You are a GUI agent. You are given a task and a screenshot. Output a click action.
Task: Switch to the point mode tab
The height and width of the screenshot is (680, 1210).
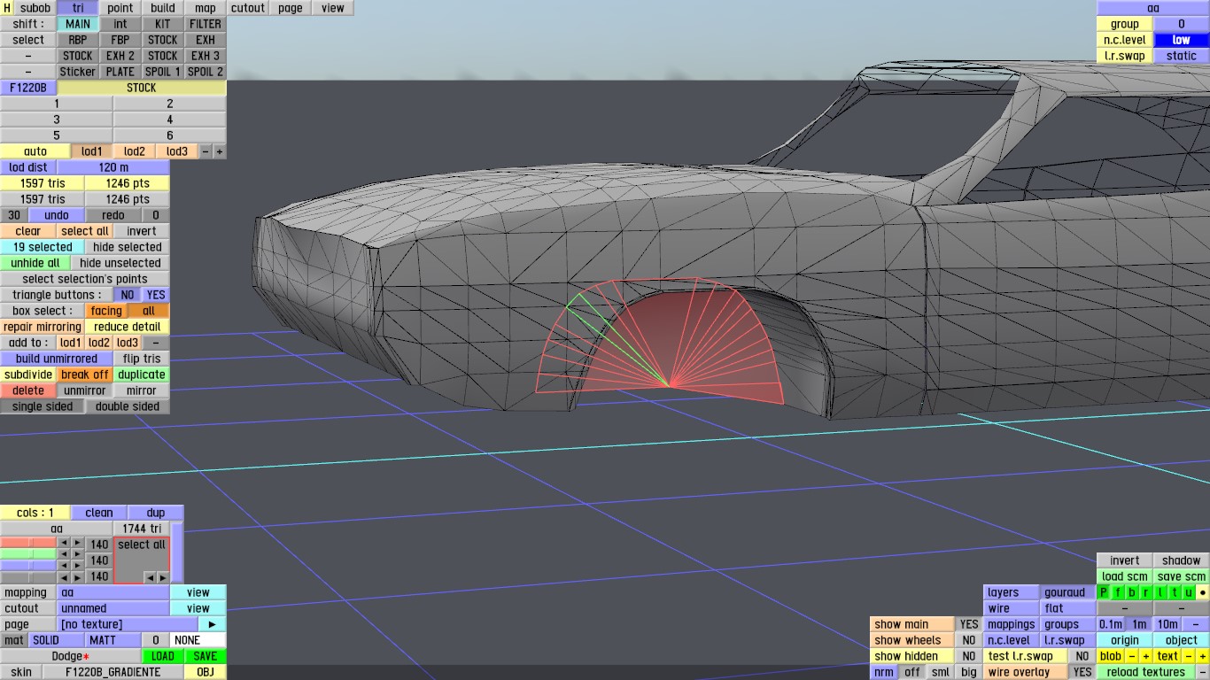(x=120, y=8)
